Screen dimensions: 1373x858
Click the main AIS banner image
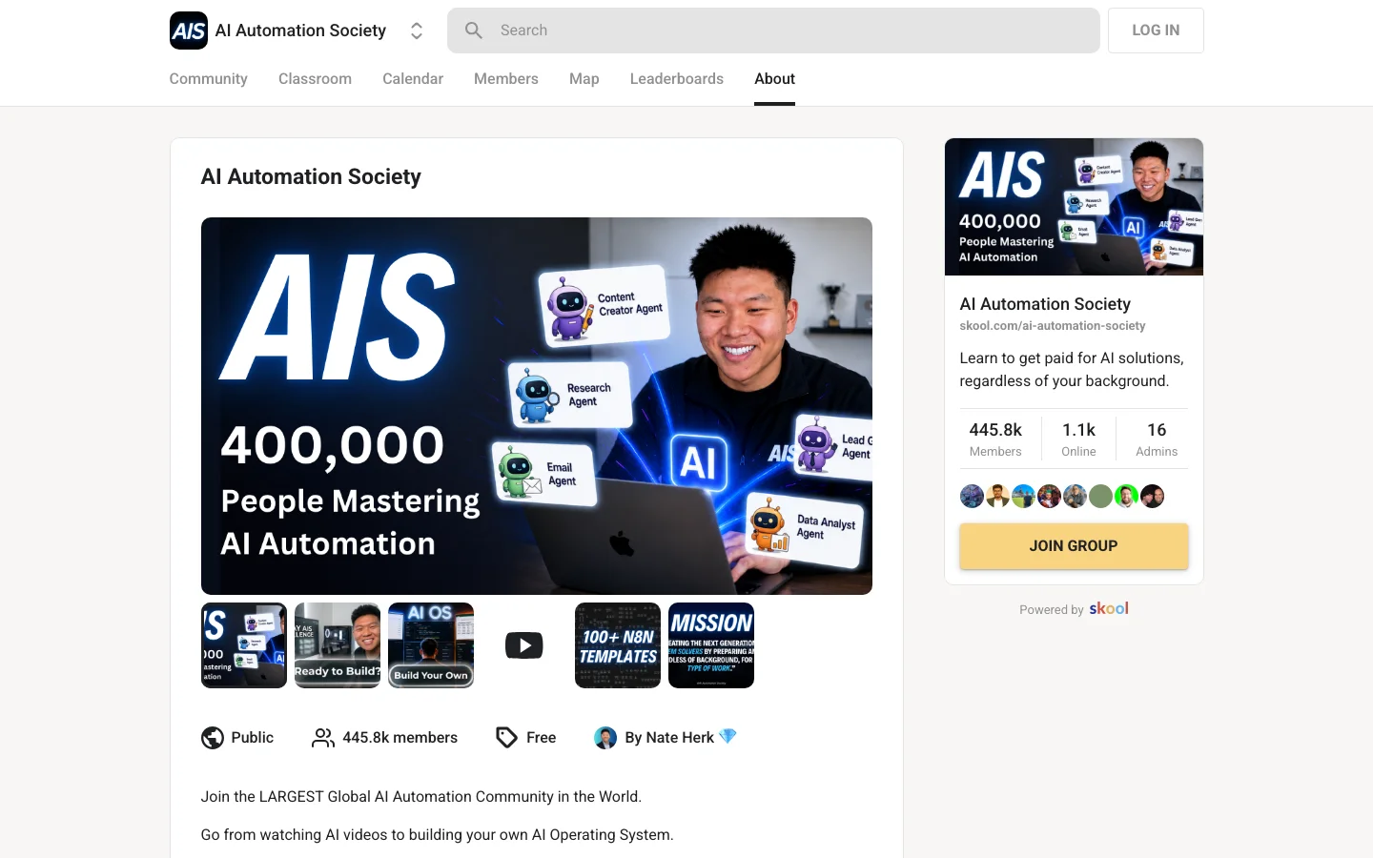537,406
